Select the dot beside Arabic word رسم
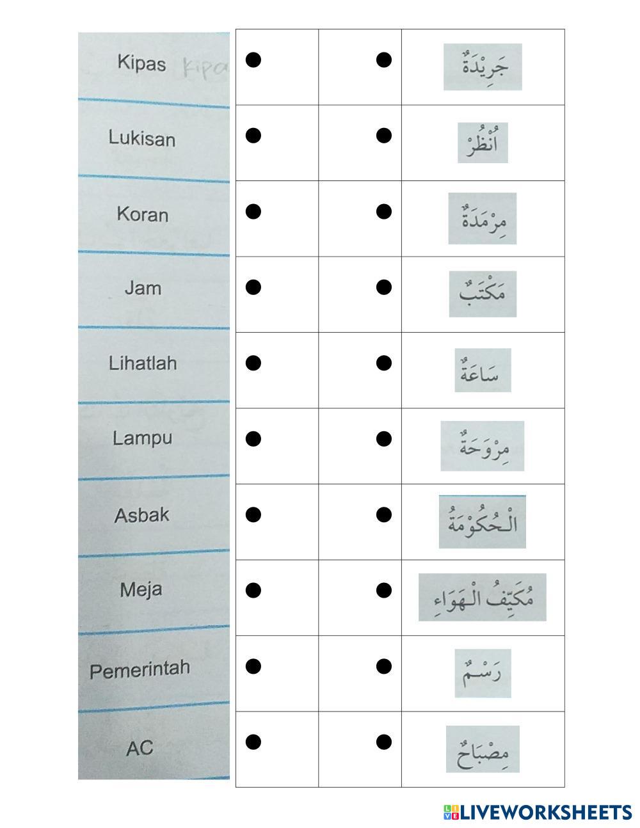Screen dimensions: 640x828 pos(384,666)
